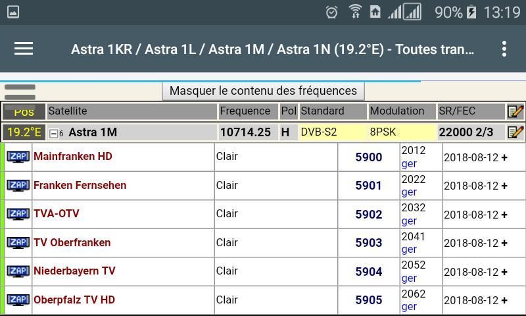
Task: Open the hamburger navigation menu
Action: point(24,49)
